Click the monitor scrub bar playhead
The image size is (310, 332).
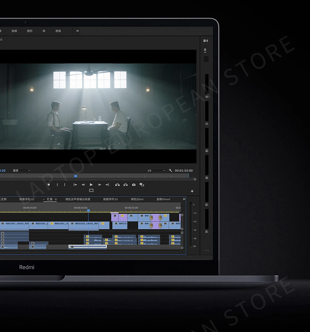coord(76,176)
